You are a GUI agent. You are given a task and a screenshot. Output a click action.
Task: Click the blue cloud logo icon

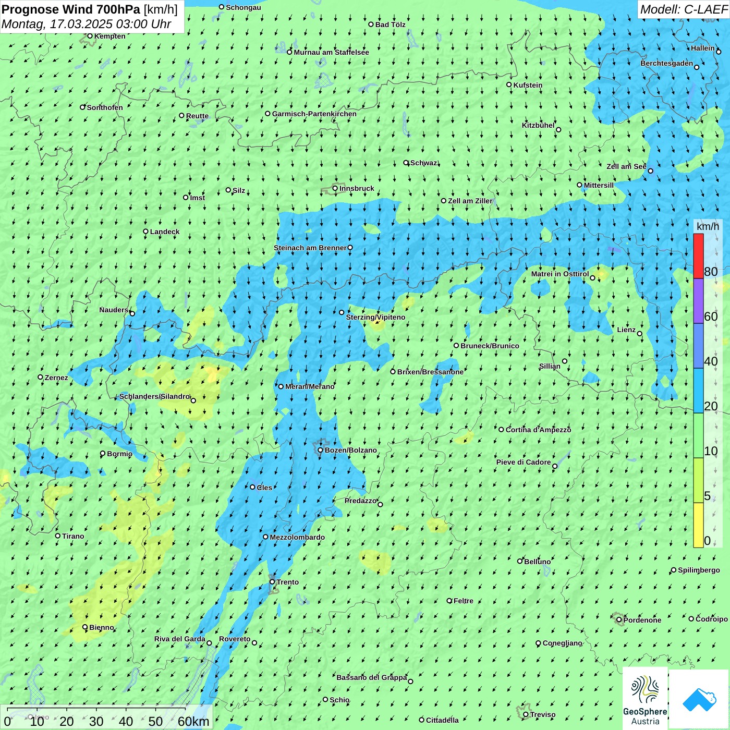[699, 699]
